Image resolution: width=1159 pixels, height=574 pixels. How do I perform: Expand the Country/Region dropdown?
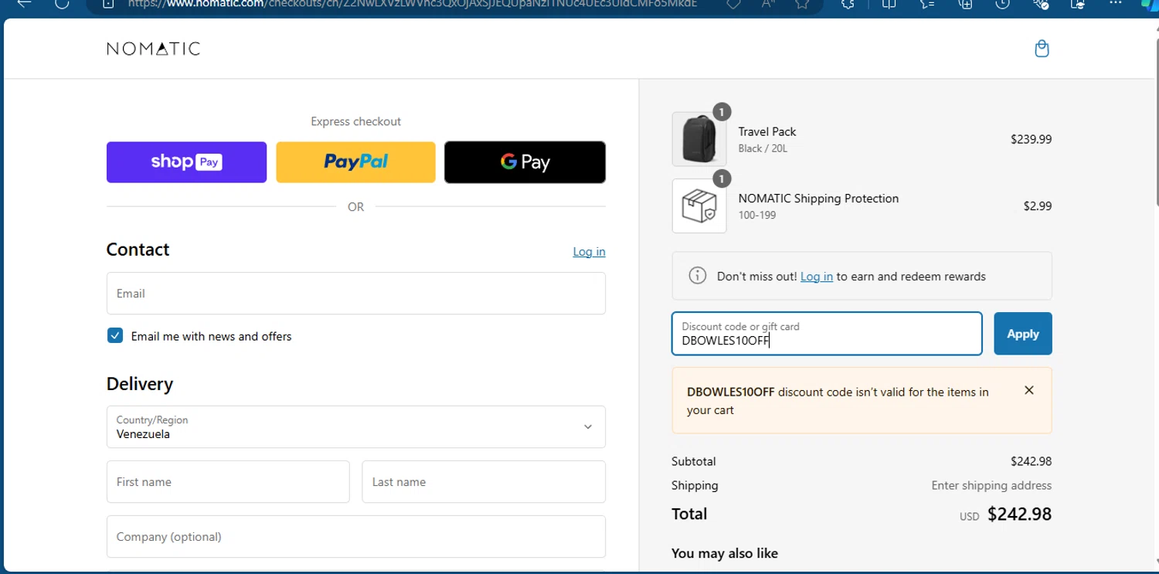point(355,426)
